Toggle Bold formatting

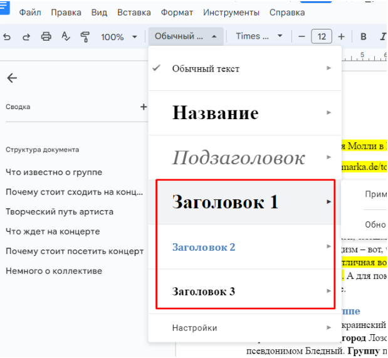364,36
